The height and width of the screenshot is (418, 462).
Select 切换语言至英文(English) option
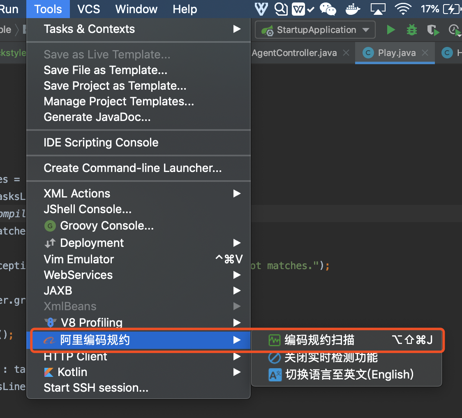[x=346, y=375]
